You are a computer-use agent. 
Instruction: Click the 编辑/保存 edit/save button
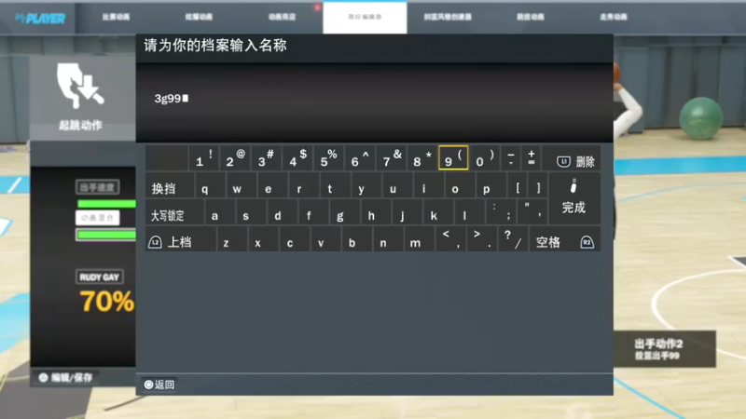65,378
